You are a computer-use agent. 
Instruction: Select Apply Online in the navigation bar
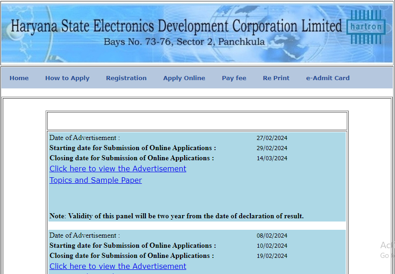184,78
